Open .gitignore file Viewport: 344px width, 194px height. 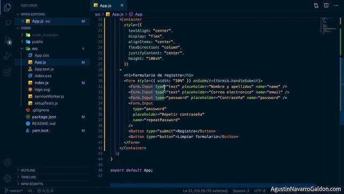[x=53, y=110]
